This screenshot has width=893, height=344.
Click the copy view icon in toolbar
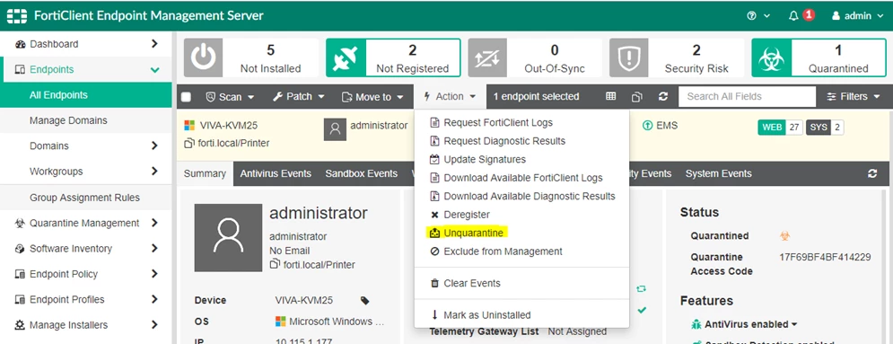click(636, 97)
